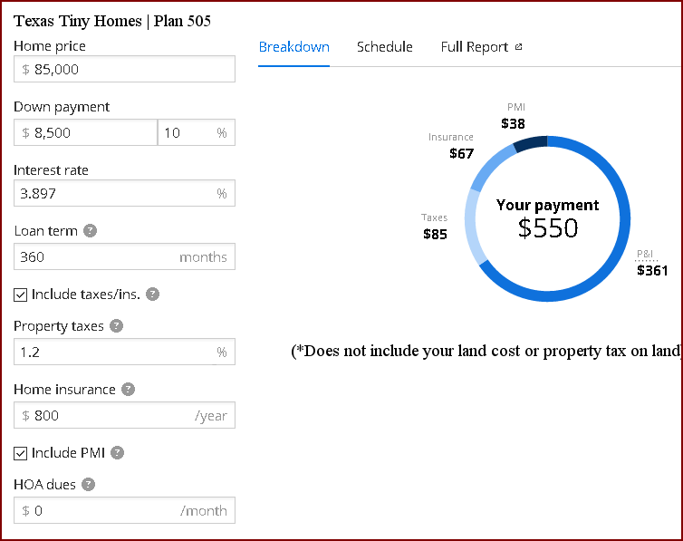683x541 pixels.
Task: Click the Loan term help icon
Action: coord(90,231)
